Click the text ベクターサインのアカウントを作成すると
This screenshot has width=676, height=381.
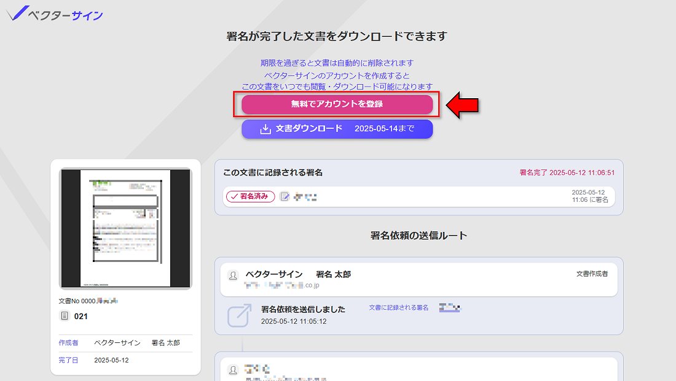pos(337,75)
